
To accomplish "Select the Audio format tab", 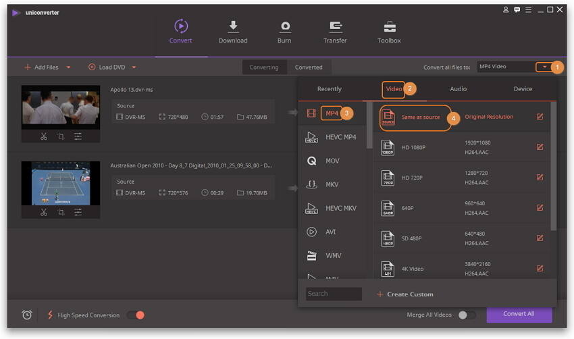I will (459, 89).
